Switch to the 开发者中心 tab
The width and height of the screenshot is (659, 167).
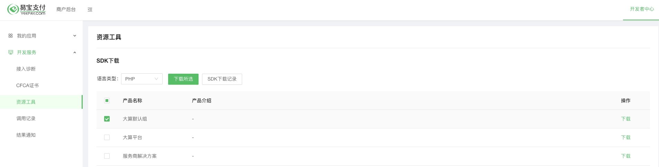coord(642,9)
